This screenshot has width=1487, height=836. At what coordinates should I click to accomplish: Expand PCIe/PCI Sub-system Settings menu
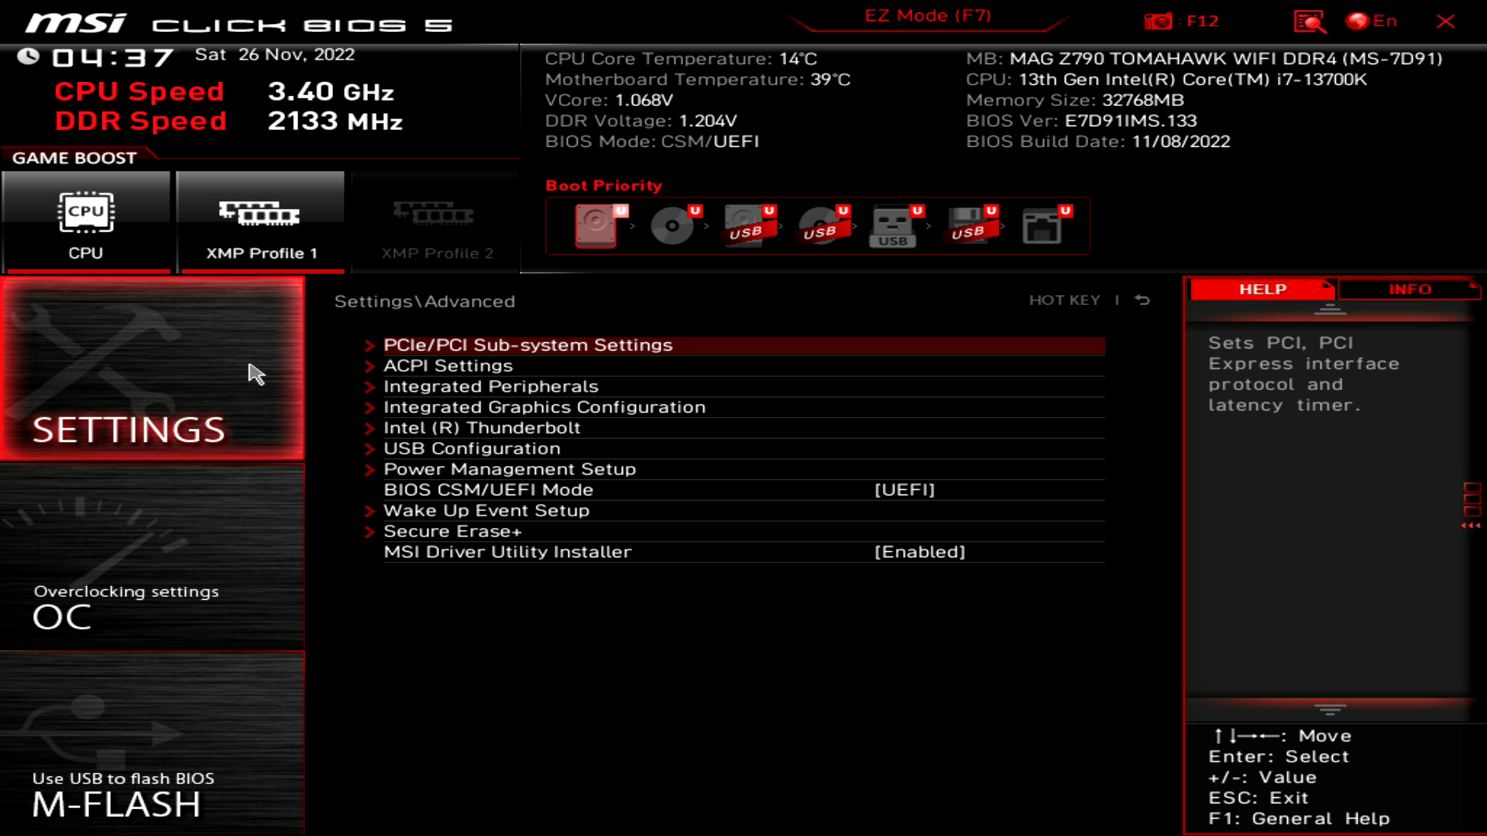[527, 344]
